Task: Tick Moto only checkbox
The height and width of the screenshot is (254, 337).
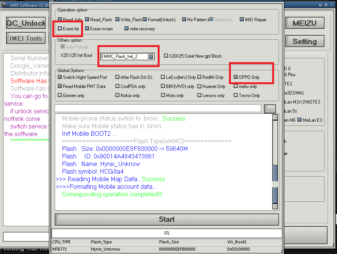Action: (163, 95)
